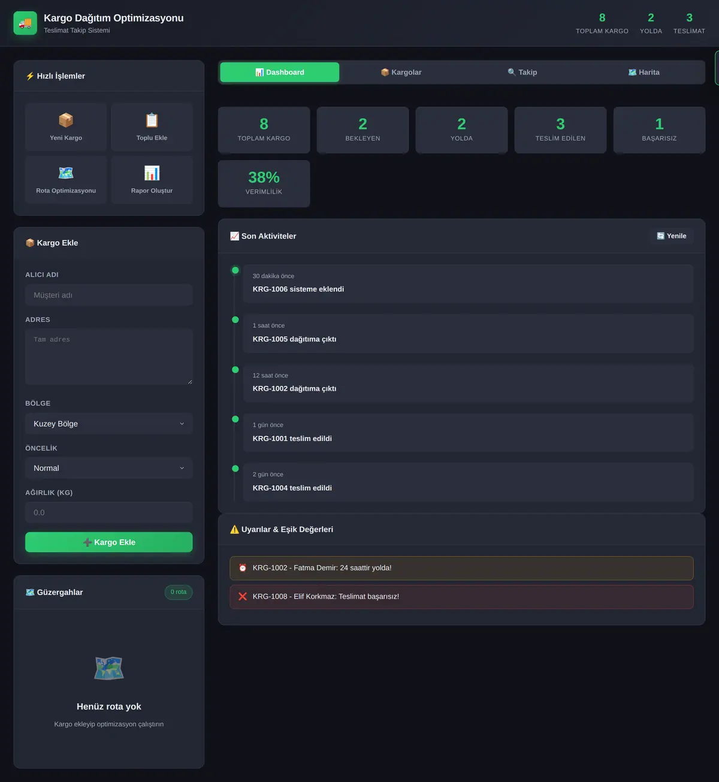
Task: Click the alarm clock icon on the KRG-1002 alert
Action: [243, 567]
